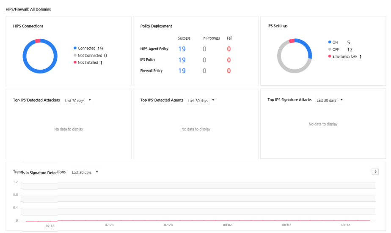Viewport: 391px width, 233px height.
Task: Click IPS Policy success count 19
Action: point(182,60)
